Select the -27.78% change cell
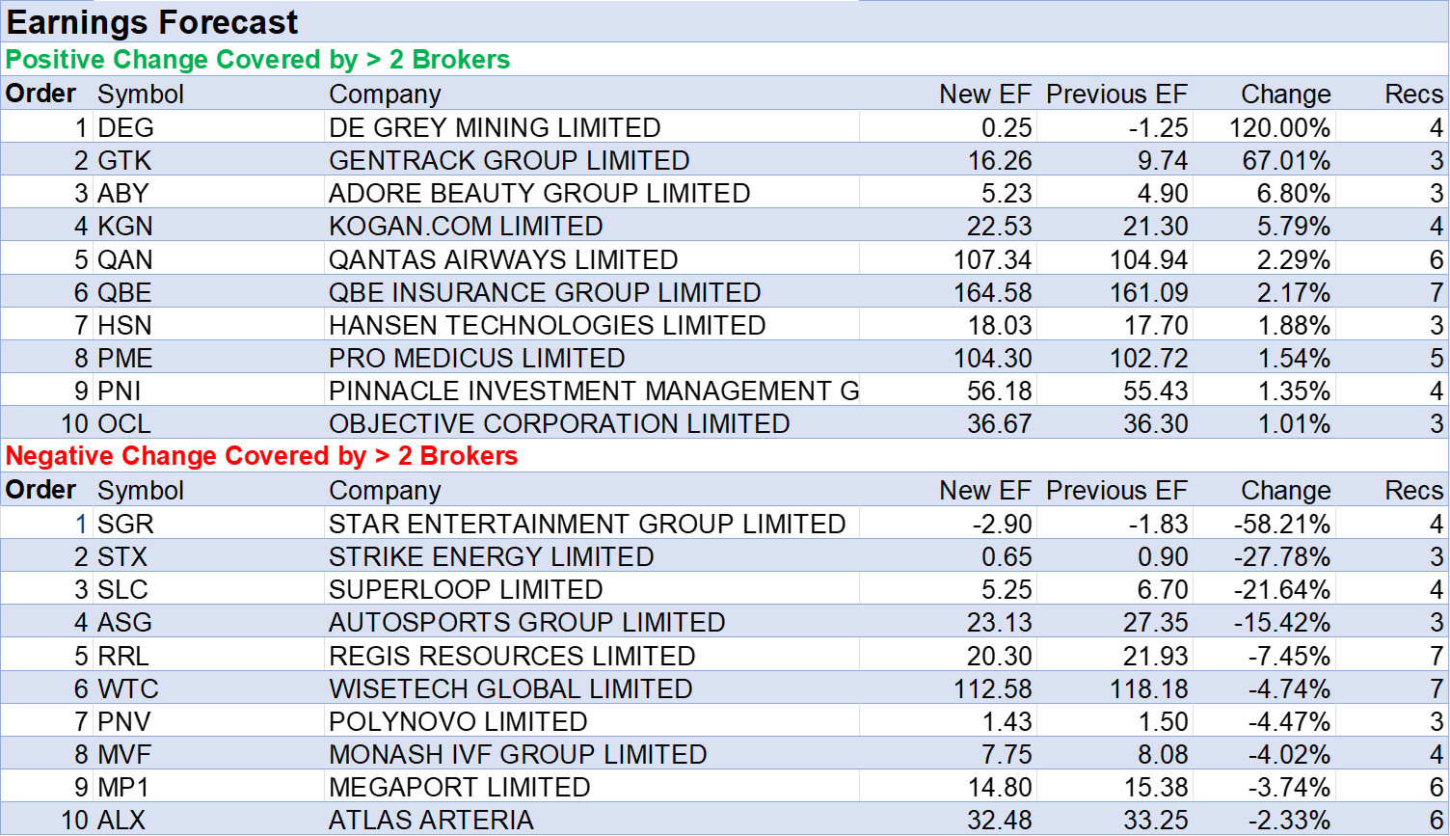This screenshot has width=1450, height=836. pos(1281,556)
